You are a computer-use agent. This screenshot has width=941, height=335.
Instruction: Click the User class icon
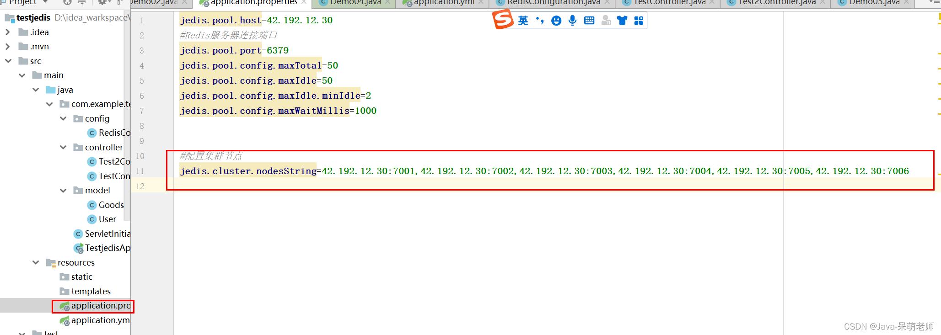(x=91, y=219)
